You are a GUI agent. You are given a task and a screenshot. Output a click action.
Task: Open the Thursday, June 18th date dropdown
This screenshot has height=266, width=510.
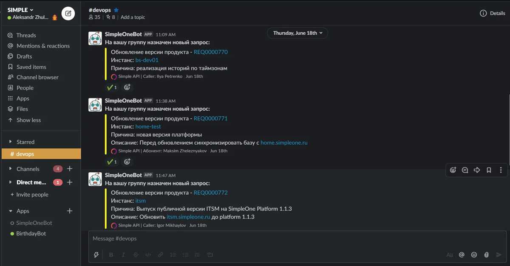coord(297,33)
